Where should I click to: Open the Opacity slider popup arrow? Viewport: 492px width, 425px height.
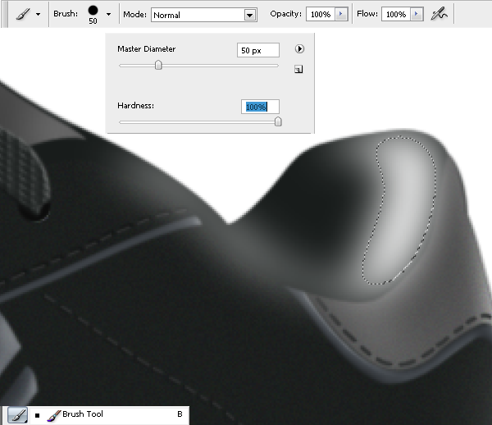tap(341, 14)
